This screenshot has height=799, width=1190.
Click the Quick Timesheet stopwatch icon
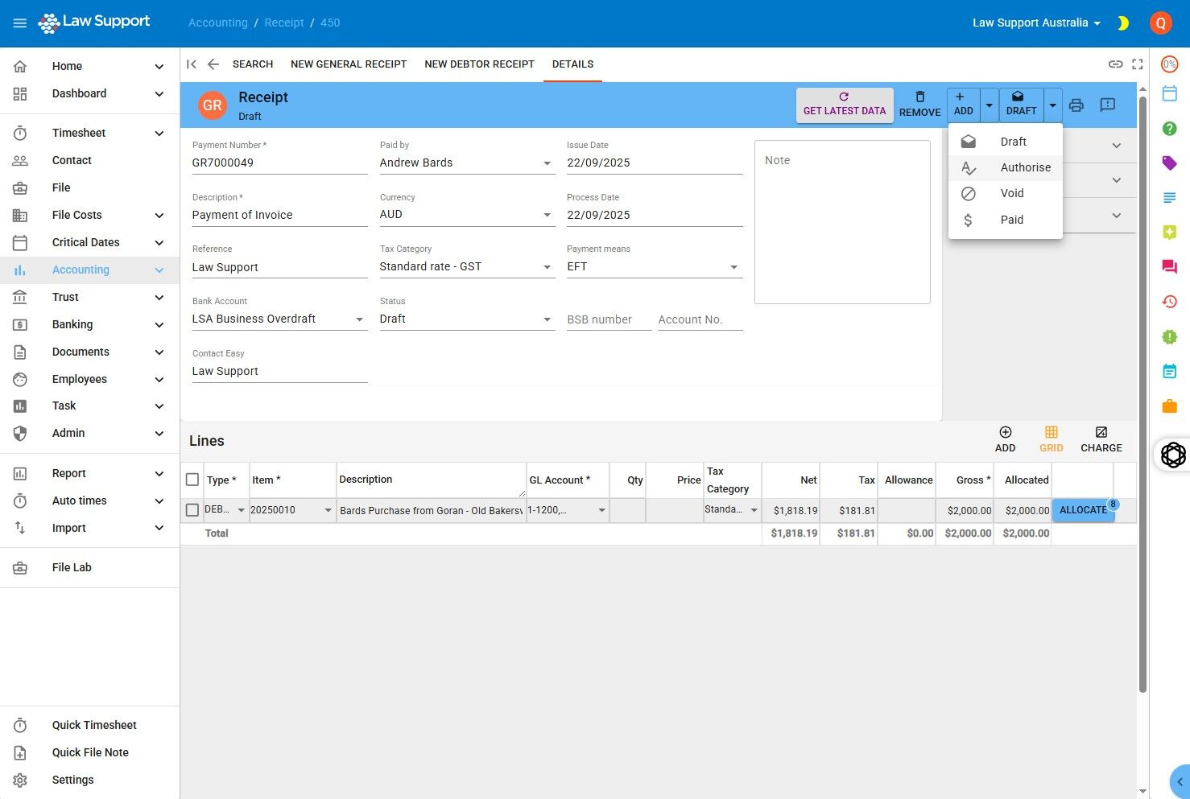tap(20, 725)
